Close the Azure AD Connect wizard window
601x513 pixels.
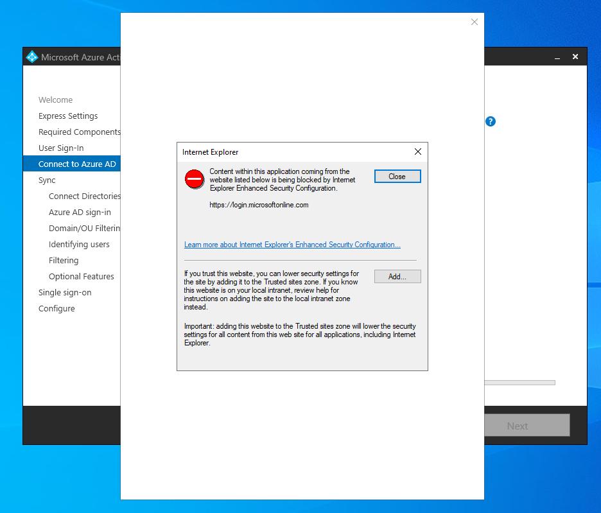pyautogui.click(x=575, y=57)
